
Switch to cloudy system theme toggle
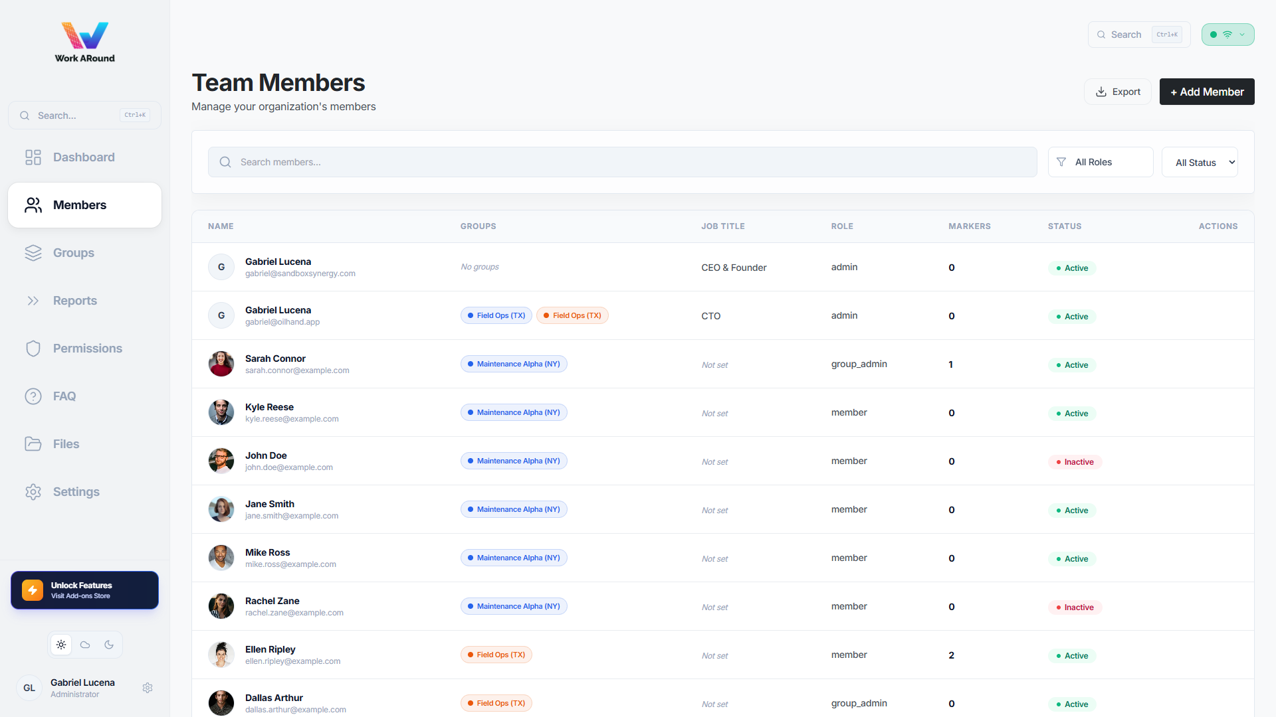pos(85,645)
